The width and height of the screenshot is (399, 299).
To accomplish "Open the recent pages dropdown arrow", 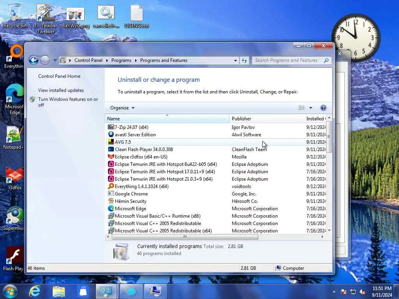I will (x=55, y=60).
